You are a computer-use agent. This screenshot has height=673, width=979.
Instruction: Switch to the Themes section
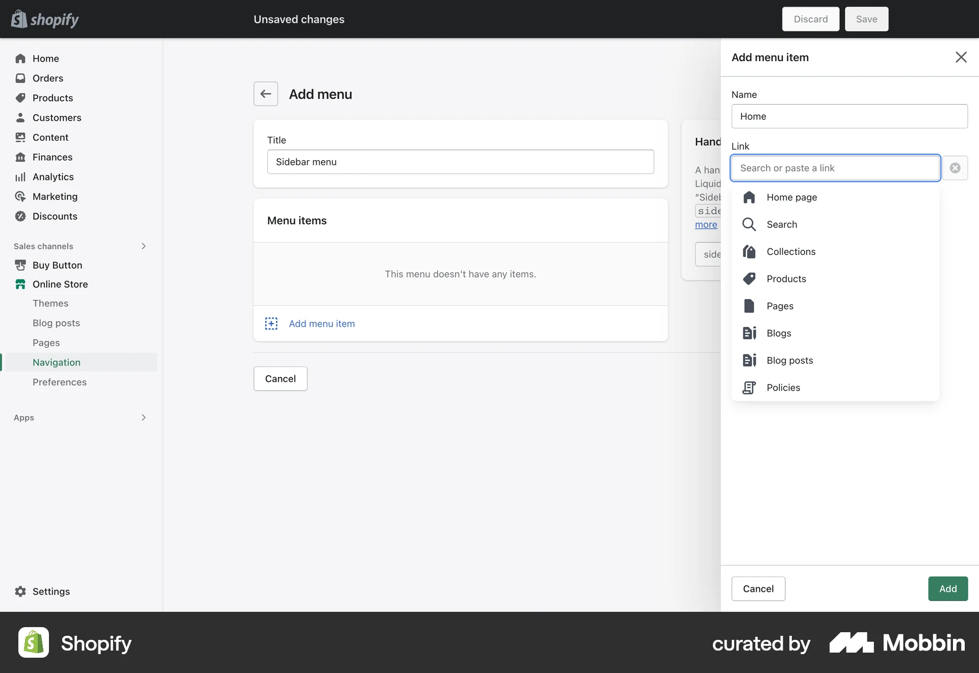tap(50, 303)
